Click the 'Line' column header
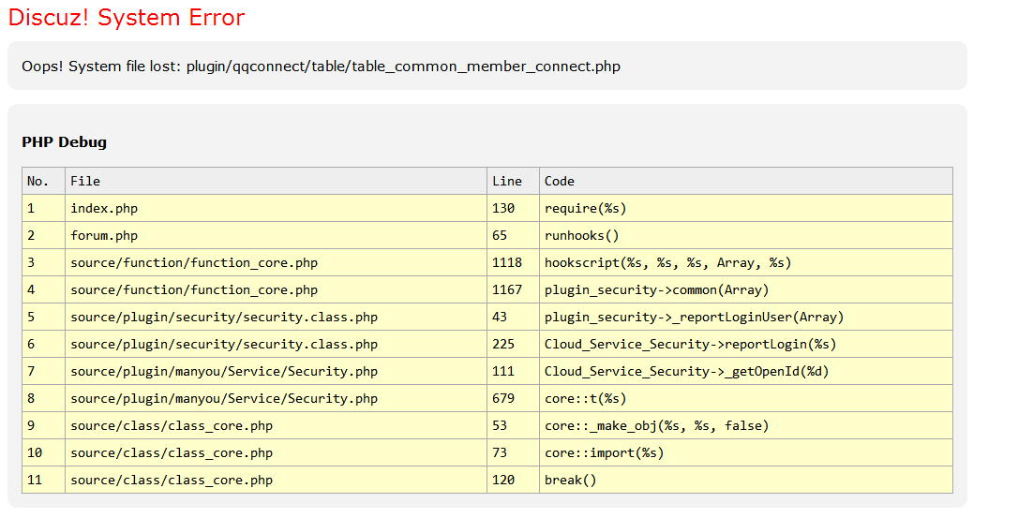This screenshot has width=1018, height=518. [x=513, y=181]
